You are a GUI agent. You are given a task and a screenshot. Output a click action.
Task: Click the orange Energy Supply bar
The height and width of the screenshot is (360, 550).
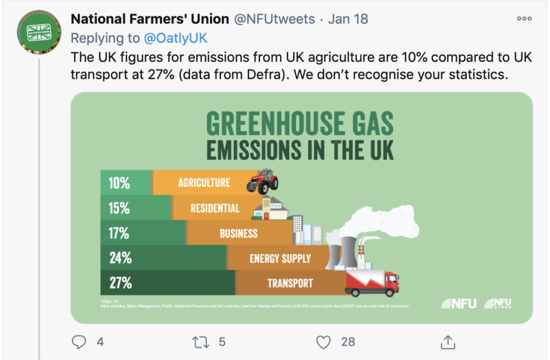click(x=279, y=258)
